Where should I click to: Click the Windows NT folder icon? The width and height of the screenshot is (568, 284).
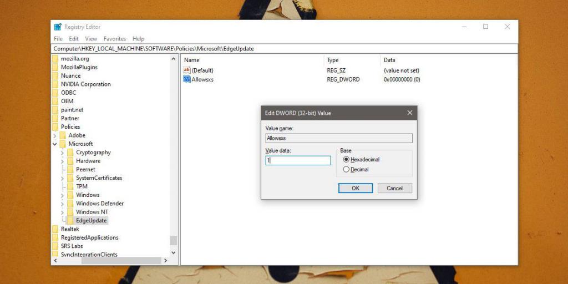pyautogui.click(x=70, y=212)
